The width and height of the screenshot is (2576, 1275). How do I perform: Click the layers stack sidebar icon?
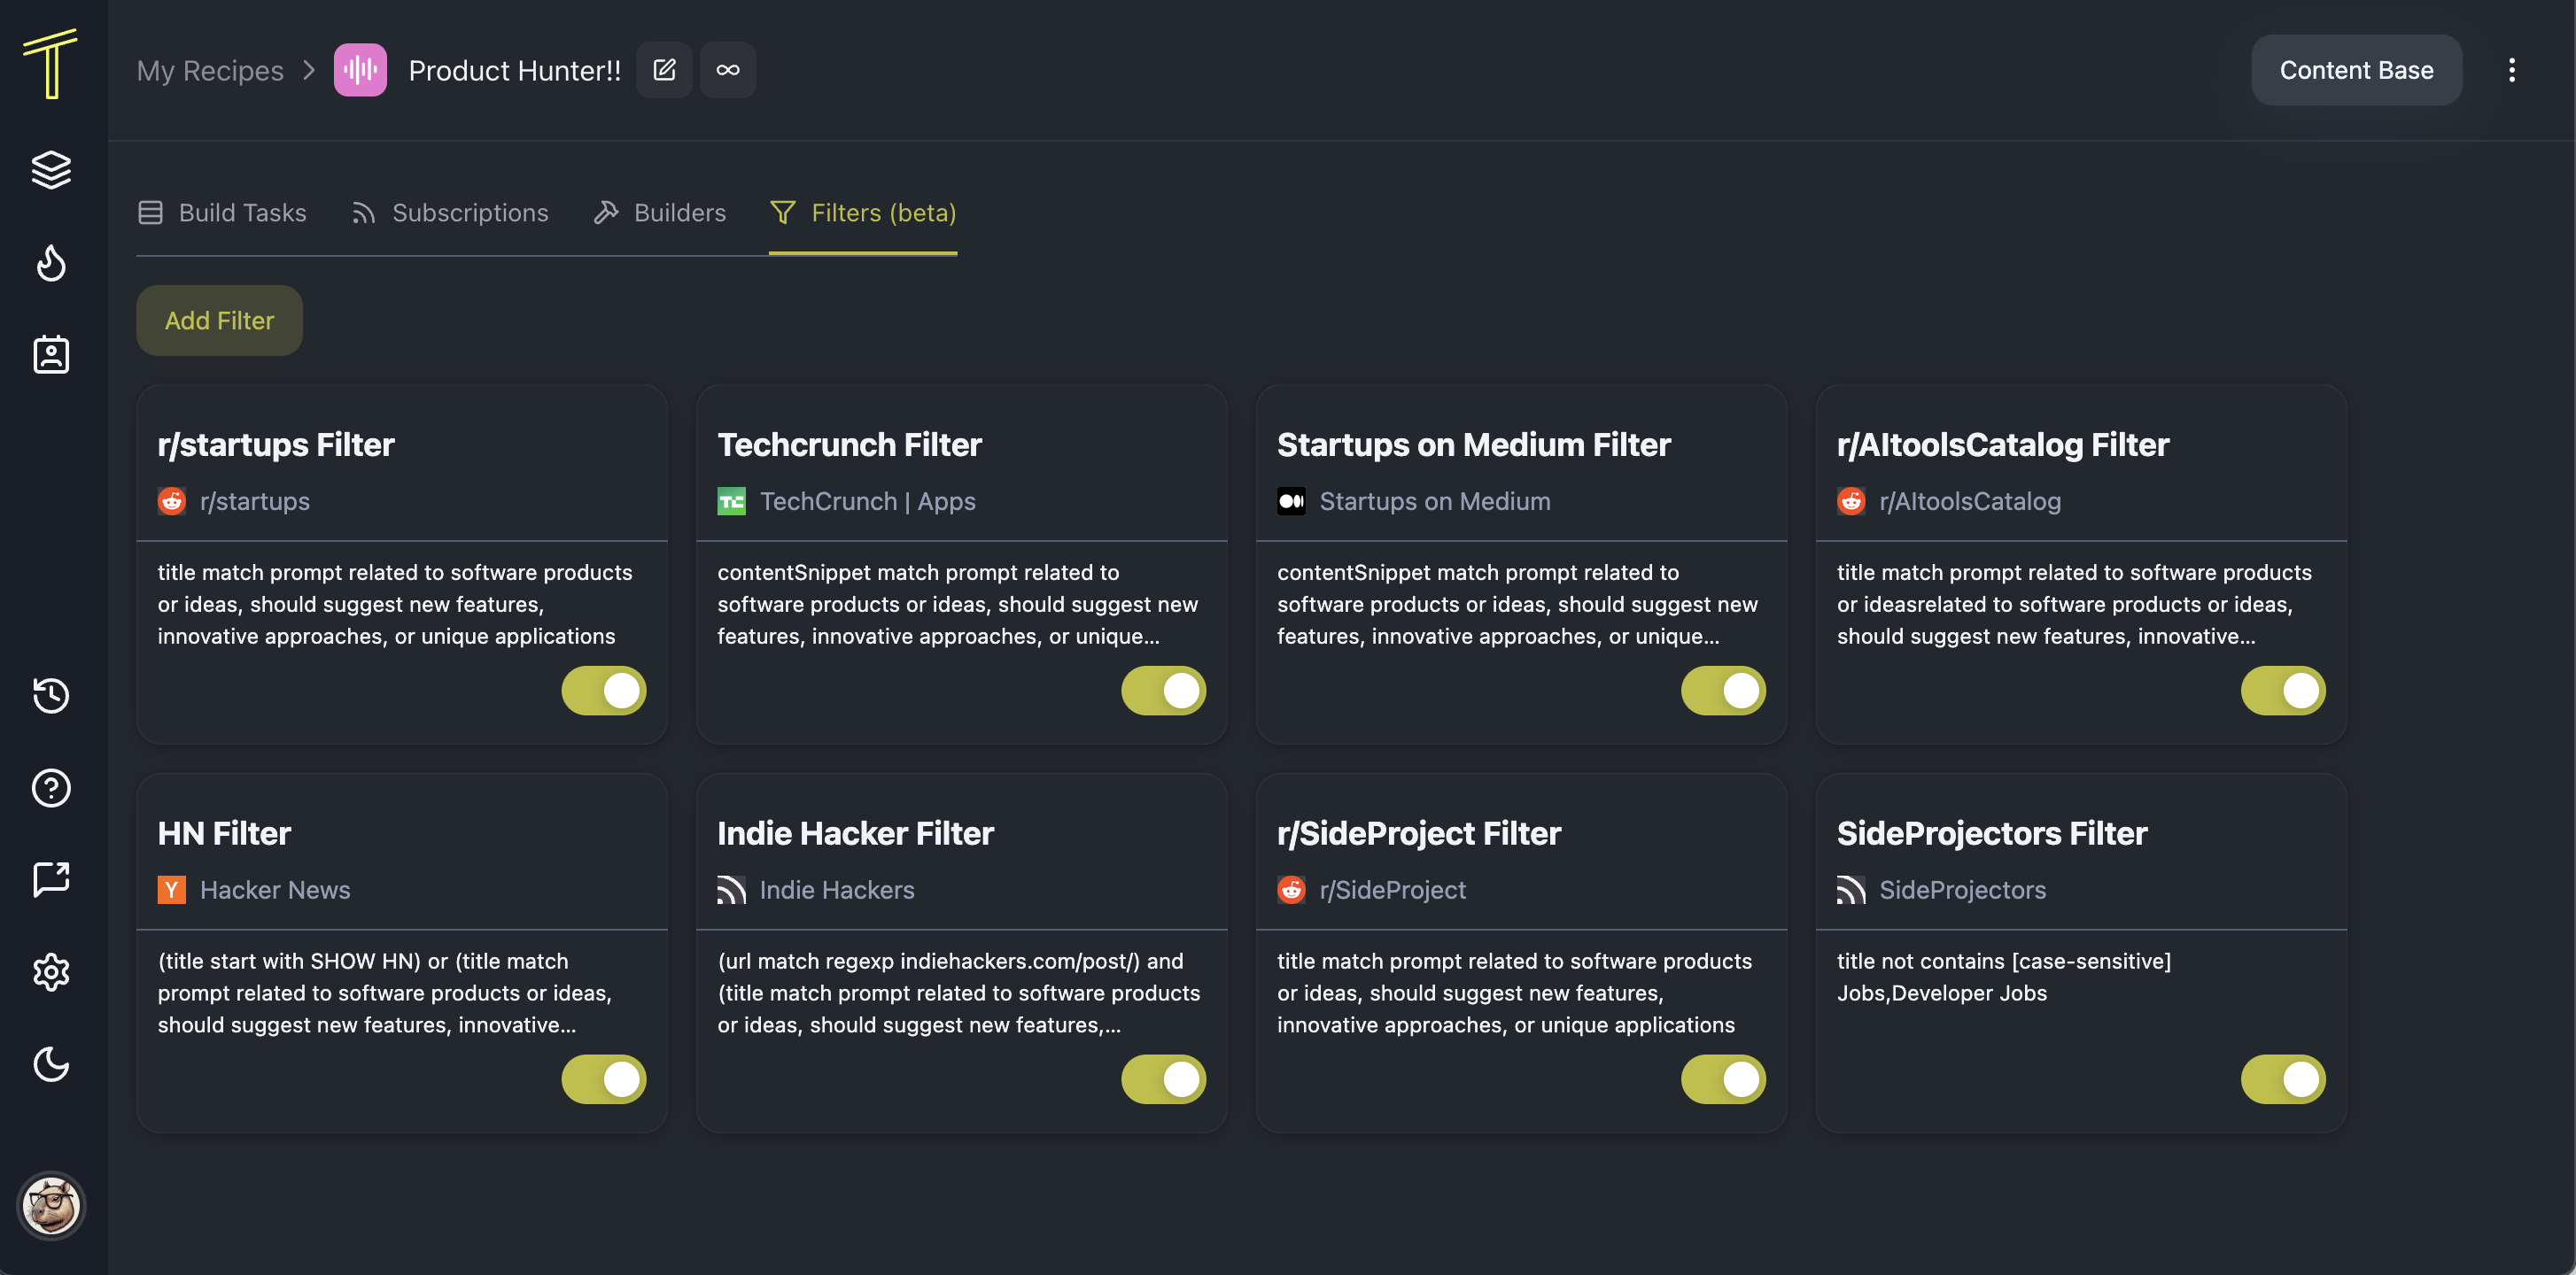[51, 170]
